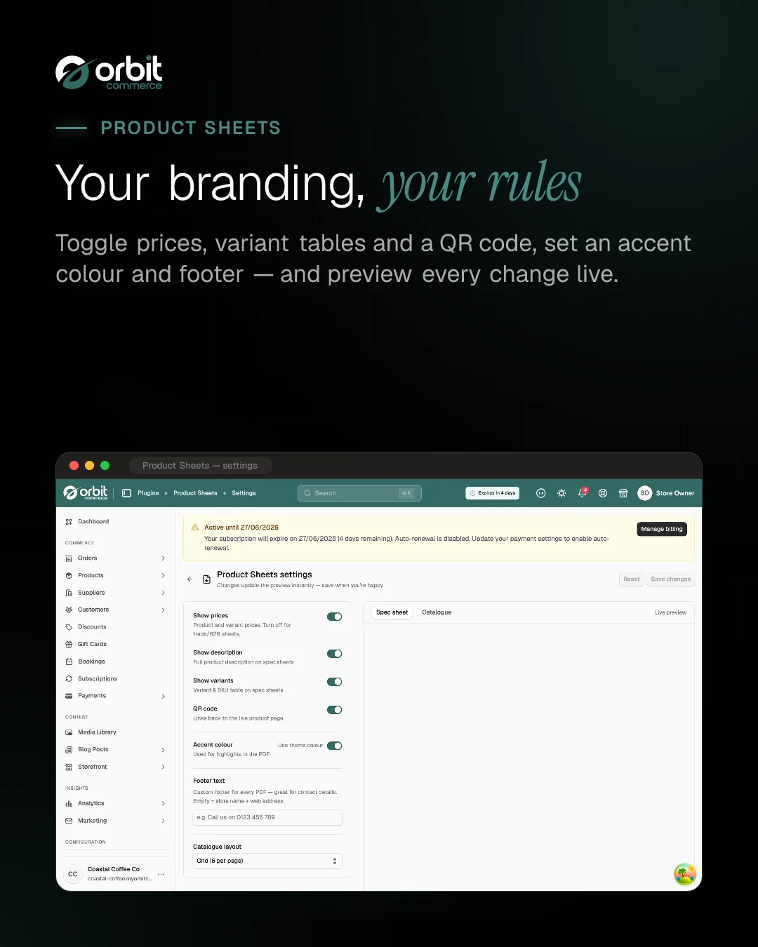This screenshot has width=758, height=947.
Task: Open the pause/status circle icon in header
Action: point(540,493)
